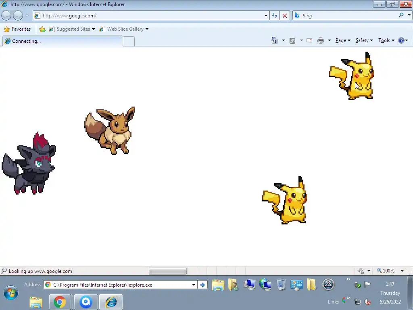Click the Pikachu sprite without the cursor
Screen dimensions: 413x310
(x=285, y=200)
